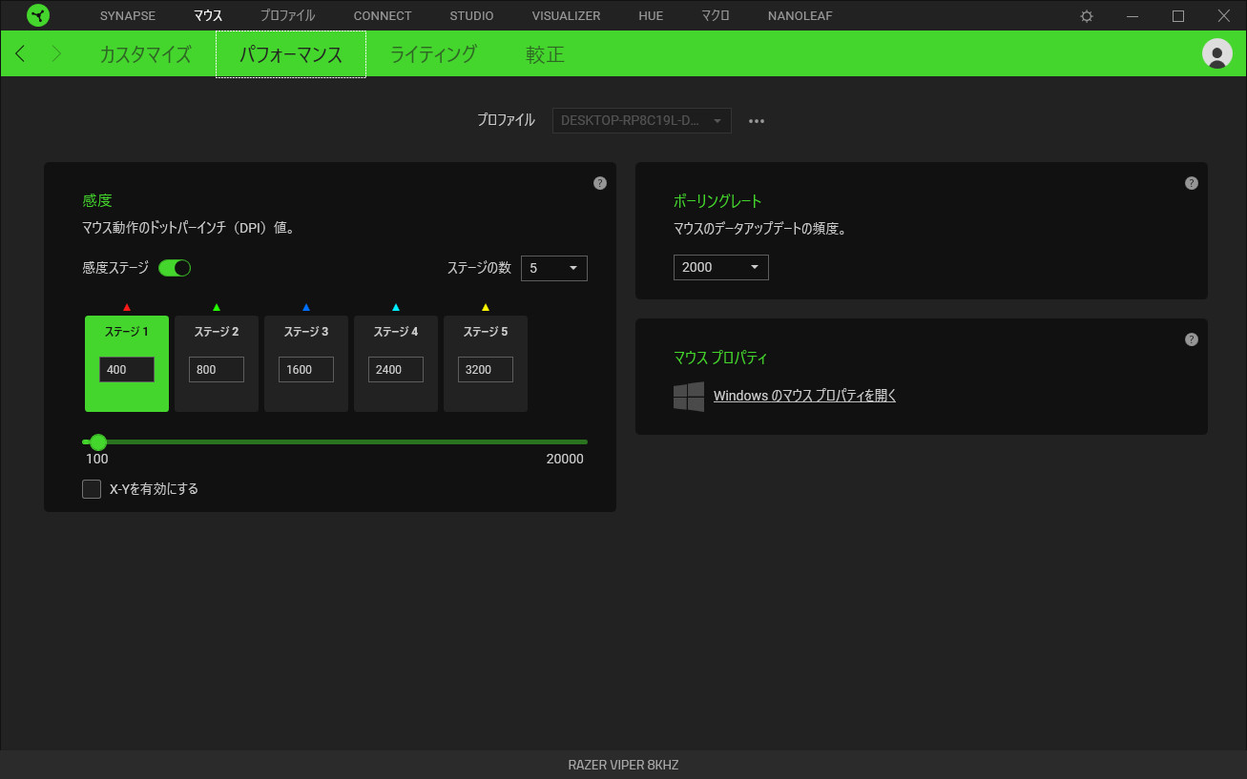
Task: Click the 感度 heading
Action: (97, 201)
